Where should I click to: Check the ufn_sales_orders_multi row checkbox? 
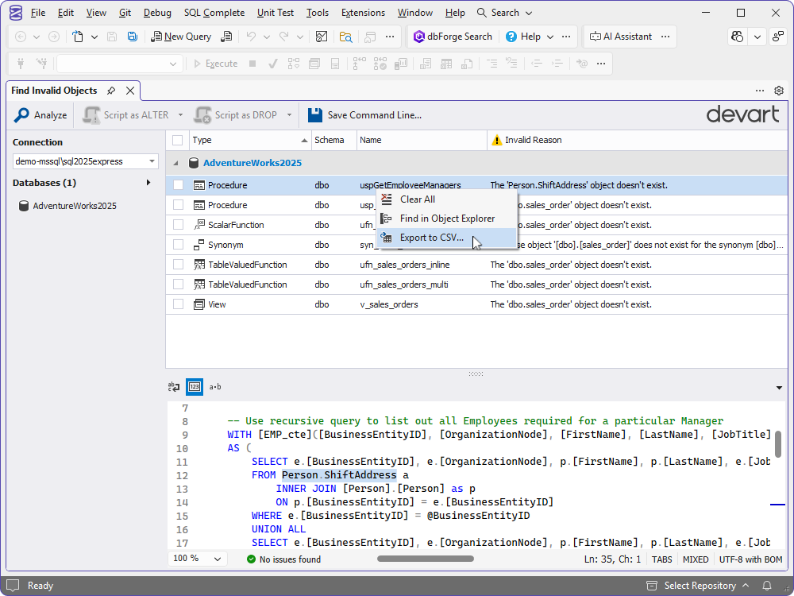[x=178, y=284]
